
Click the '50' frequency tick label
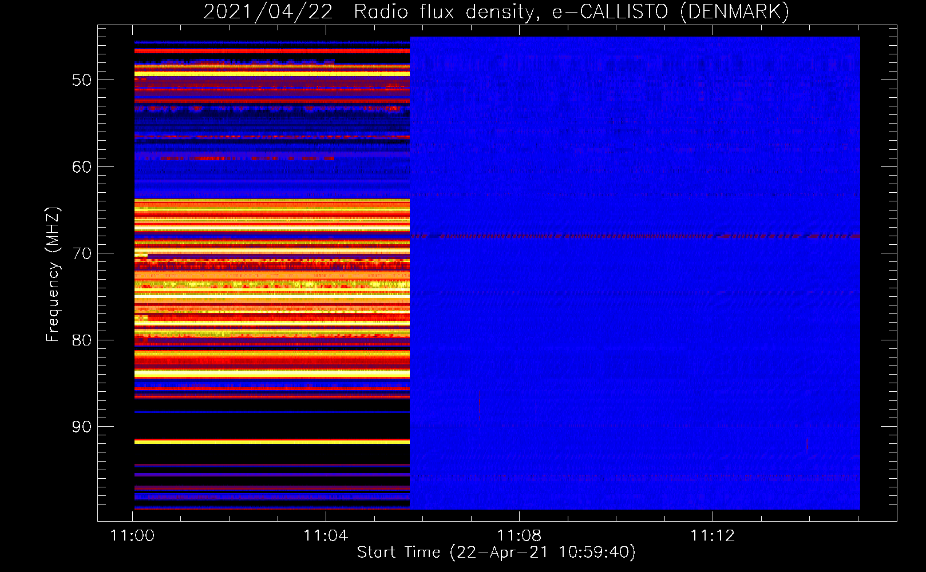click(82, 80)
